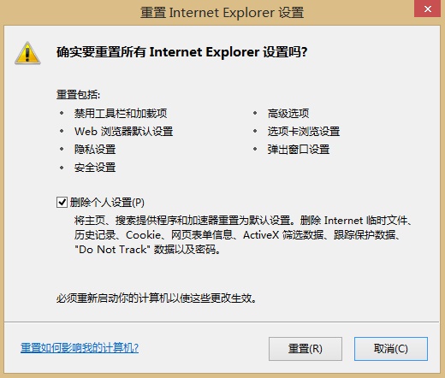Click the yellow warning triangle icon
The image size is (445, 378).
[x=27, y=53]
